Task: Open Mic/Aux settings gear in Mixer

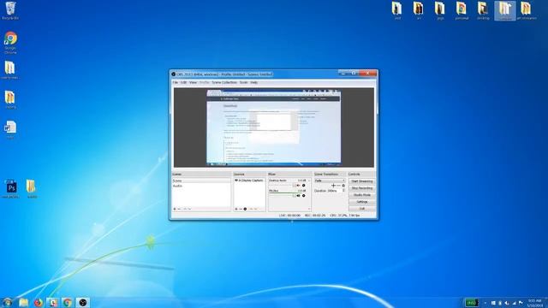Action: pyautogui.click(x=304, y=196)
